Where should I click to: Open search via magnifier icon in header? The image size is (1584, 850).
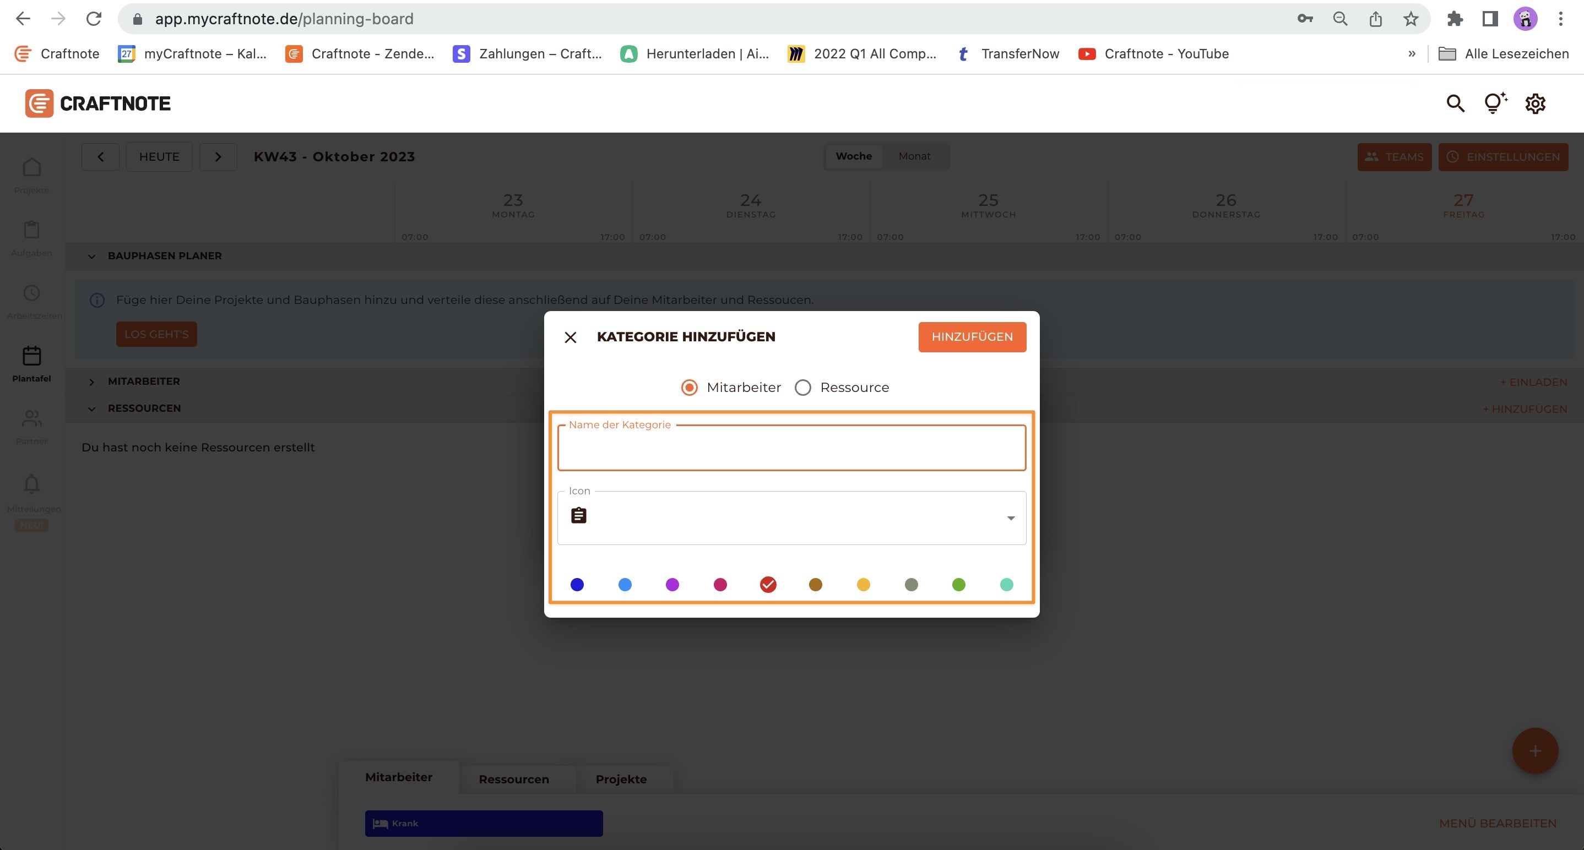[x=1455, y=103]
